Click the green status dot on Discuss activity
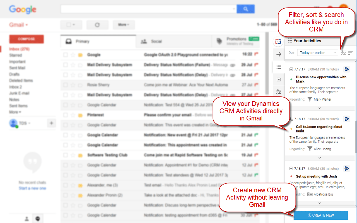 pos(291,79)
